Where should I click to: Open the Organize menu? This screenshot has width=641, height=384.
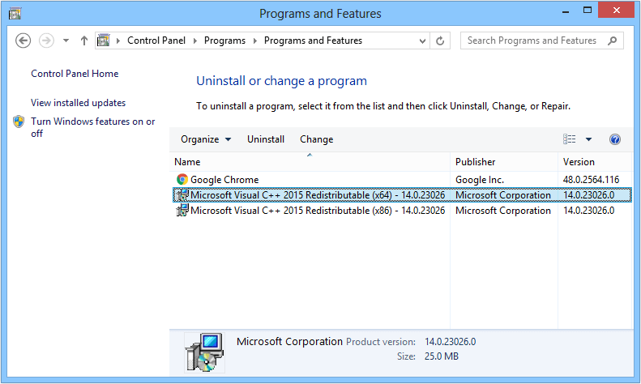coord(206,139)
